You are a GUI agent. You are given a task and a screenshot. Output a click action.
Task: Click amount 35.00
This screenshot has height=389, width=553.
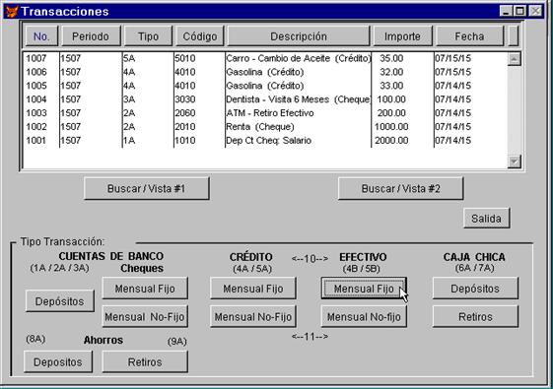(391, 58)
